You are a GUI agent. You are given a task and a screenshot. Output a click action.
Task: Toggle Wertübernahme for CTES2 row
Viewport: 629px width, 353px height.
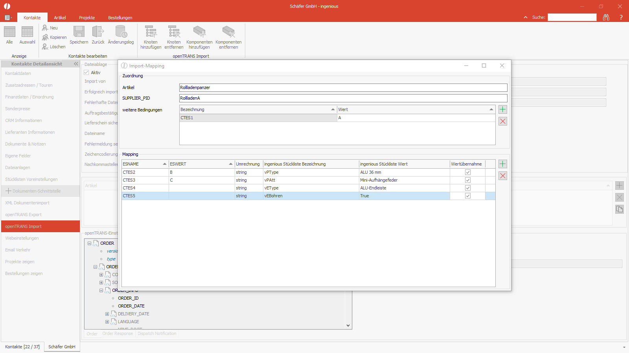pyautogui.click(x=468, y=172)
